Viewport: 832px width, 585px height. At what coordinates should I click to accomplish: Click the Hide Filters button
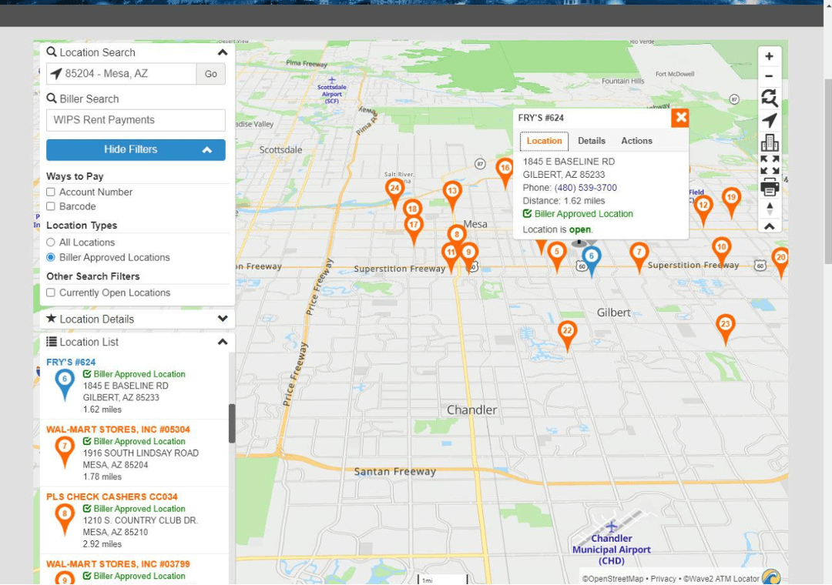[x=136, y=149]
